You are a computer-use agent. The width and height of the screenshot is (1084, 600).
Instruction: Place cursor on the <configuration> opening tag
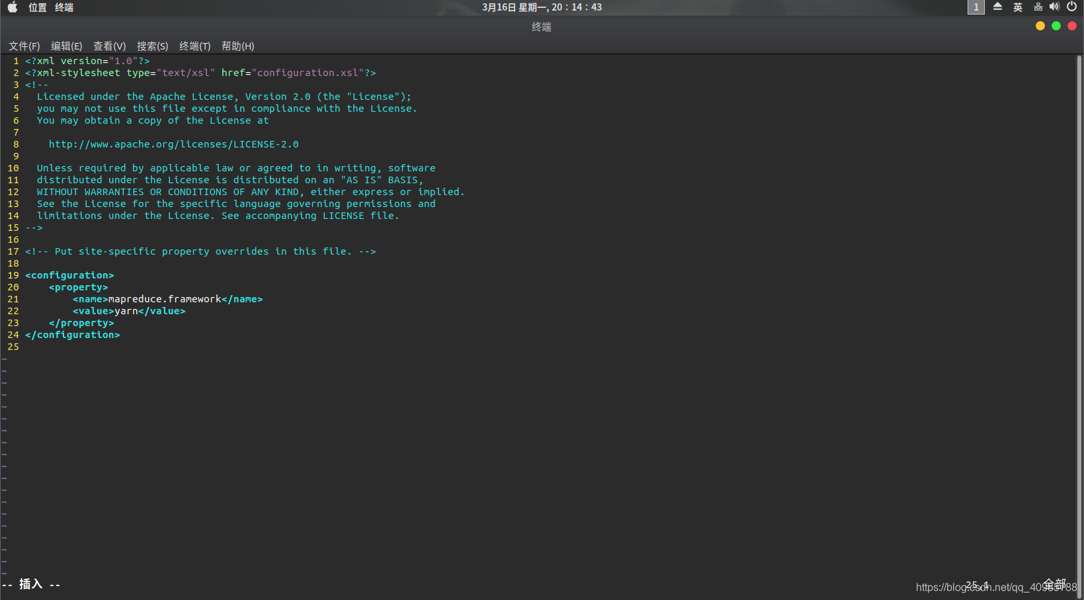[69, 275]
